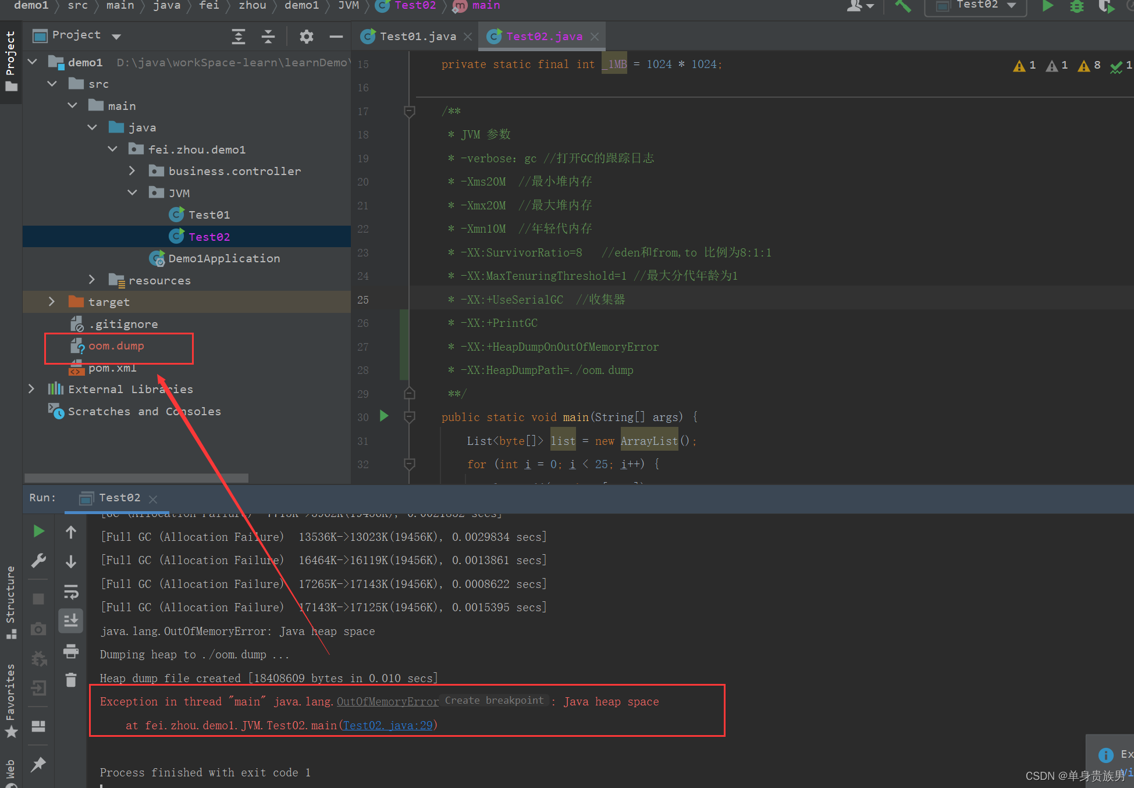The width and height of the screenshot is (1134, 788).
Task: Click the OutOfMemoryError link in exception
Action: pyautogui.click(x=388, y=702)
